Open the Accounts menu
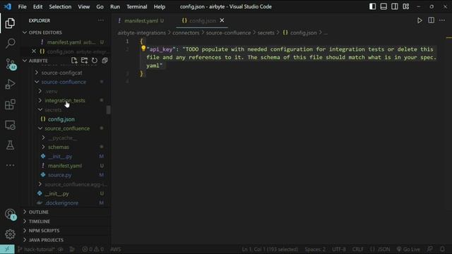The image size is (452, 254). coord(11,214)
